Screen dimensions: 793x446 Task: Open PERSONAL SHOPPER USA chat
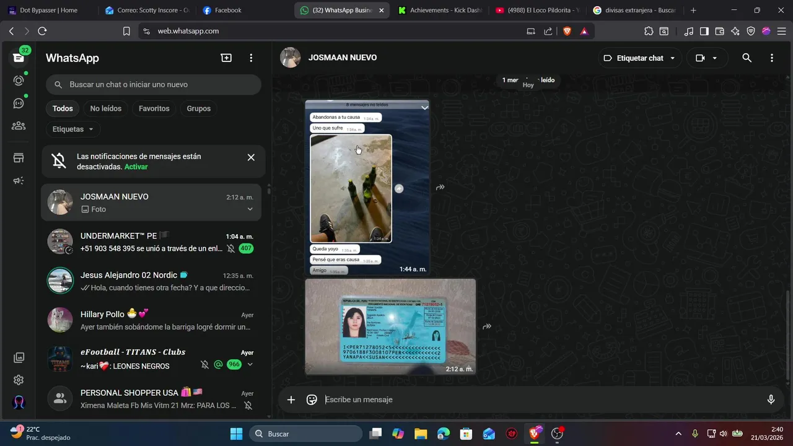click(151, 399)
